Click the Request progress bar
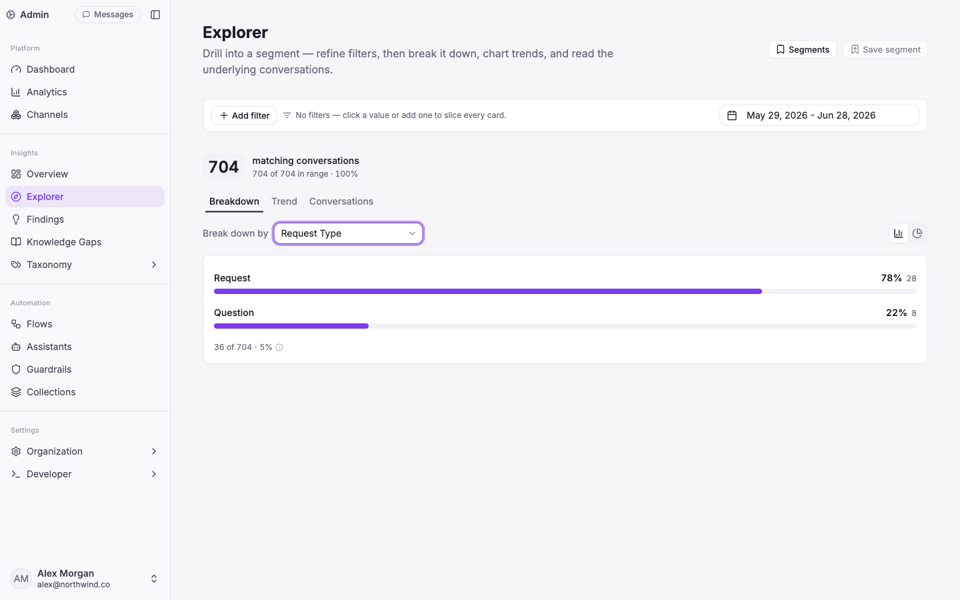960x600 pixels. (x=565, y=291)
